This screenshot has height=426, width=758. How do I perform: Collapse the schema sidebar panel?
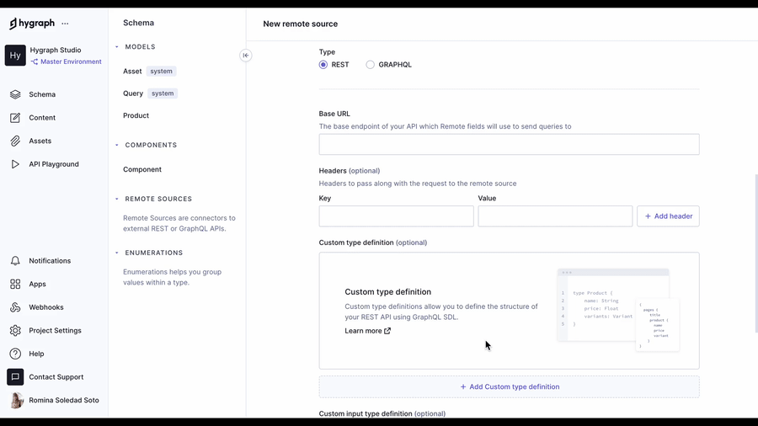pos(246,56)
